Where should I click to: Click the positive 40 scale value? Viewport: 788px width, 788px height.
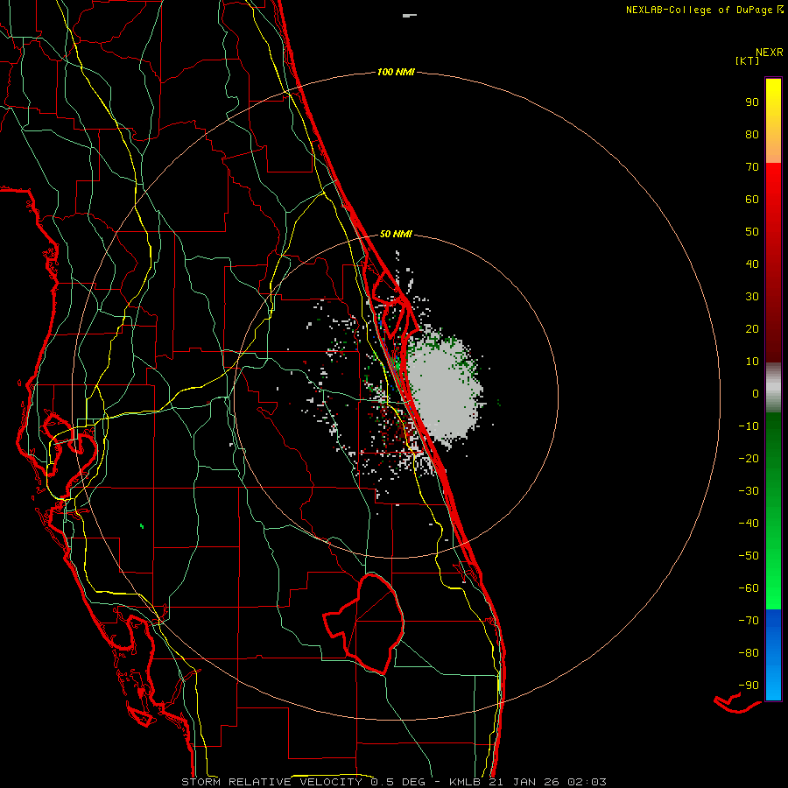click(752, 264)
